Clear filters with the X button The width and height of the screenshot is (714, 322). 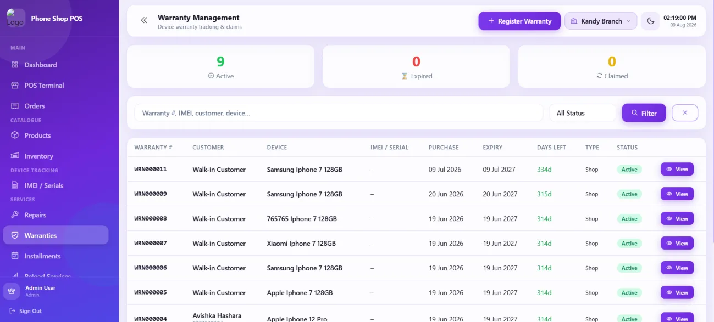(x=685, y=112)
